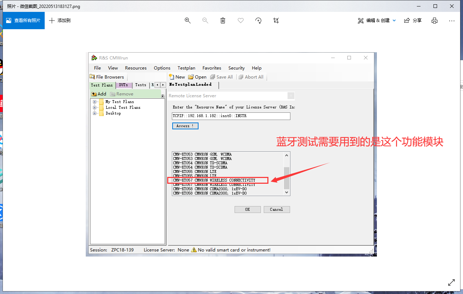Click Open in the testplan toolbar
The height and width of the screenshot is (294, 463).
[x=197, y=77]
